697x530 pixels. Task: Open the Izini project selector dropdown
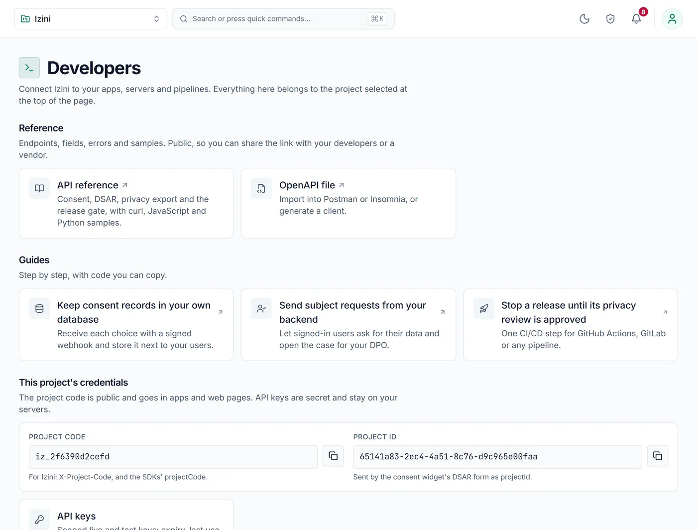click(x=91, y=19)
